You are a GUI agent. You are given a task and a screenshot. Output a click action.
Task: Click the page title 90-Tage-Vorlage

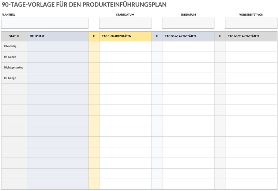click(84, 5)
